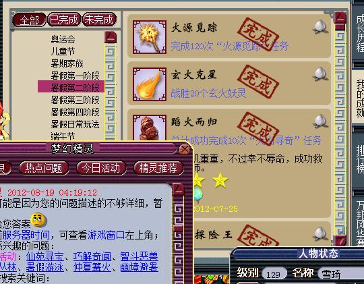364x284 pixels.
Task: Open the 热点问题 tab
Action: [44, 168]
